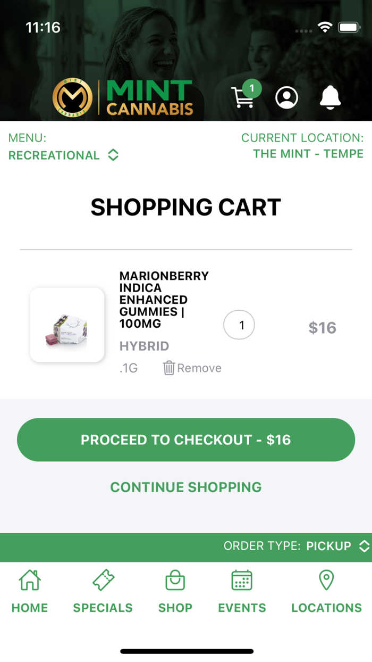Expand the Recreational menu selector
372x662 pixels.
click(x=64, y=155)
